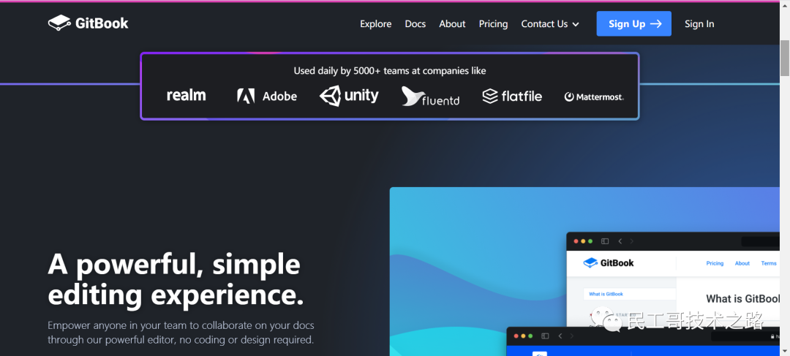Viewport: 790px width, 356px height.
Task: Click the Adobe logo
Action: (x=266, y=96)
